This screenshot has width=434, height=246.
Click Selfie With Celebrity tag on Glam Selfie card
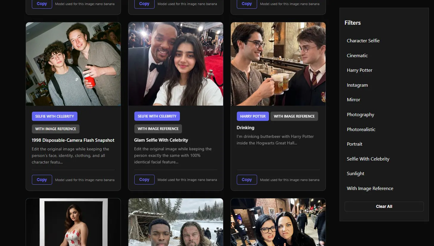[157, 116]
